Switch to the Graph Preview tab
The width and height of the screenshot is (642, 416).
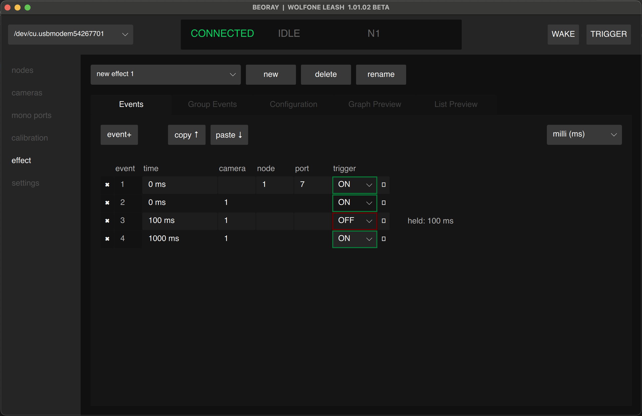click(375, 104)
